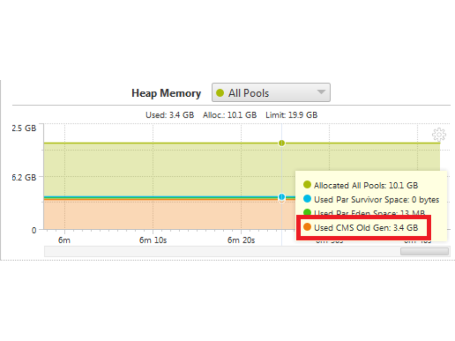Click the 6m 10s time axis label
The image size is (455, 341).
pos(153,240)
